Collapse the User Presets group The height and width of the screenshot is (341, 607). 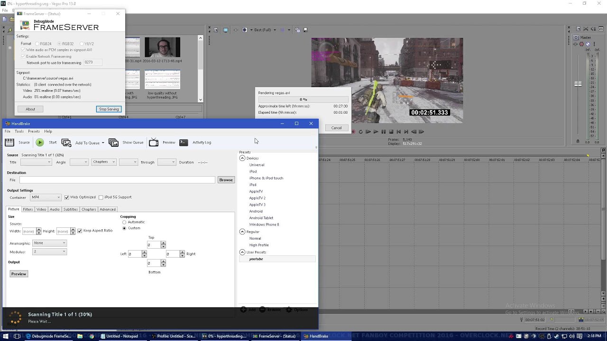point(242,252)
